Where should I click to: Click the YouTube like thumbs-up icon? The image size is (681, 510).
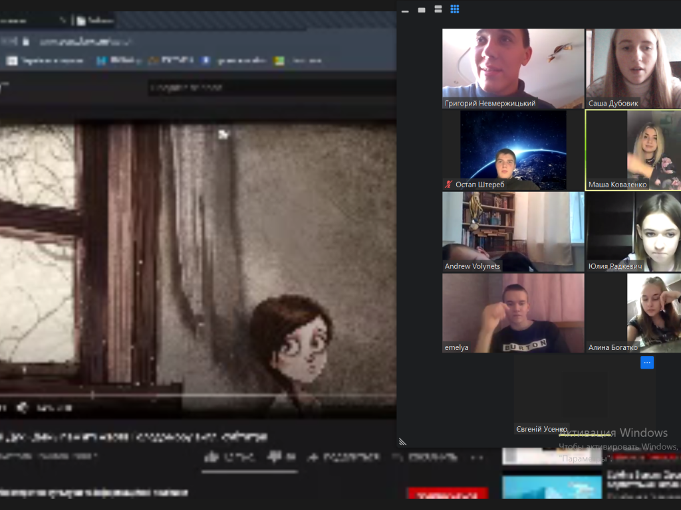[x=212, y=457]
